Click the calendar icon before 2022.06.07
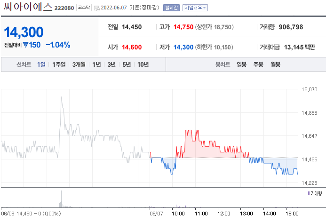Viewport: 326px width, 222px height. pyautogui.click(x=97, y=8)
